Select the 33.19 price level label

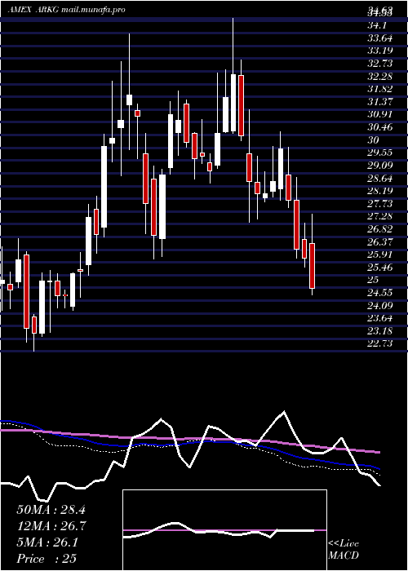380,51
